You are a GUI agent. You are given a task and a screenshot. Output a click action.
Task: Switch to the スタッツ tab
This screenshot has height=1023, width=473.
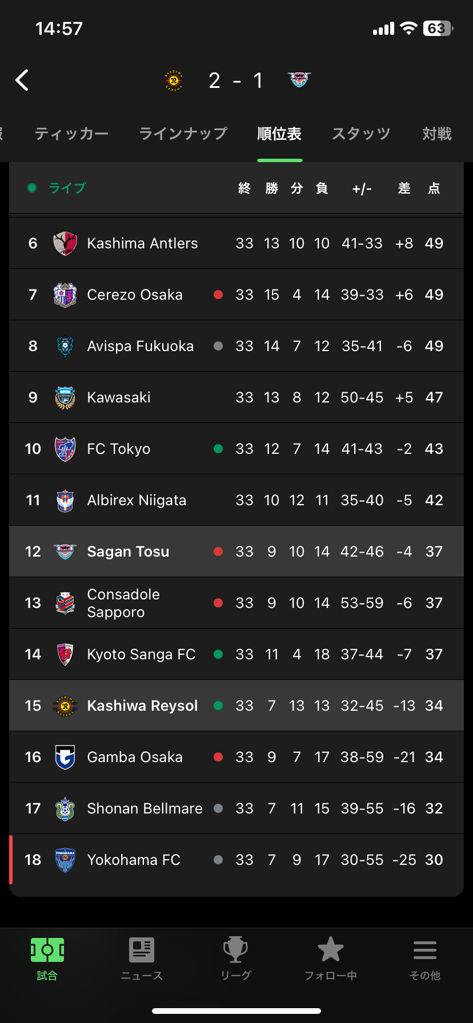pyautogui.click(x=361, y=134)
